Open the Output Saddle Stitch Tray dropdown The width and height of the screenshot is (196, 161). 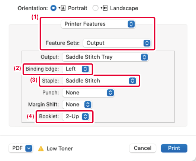[x=105, y=57]
